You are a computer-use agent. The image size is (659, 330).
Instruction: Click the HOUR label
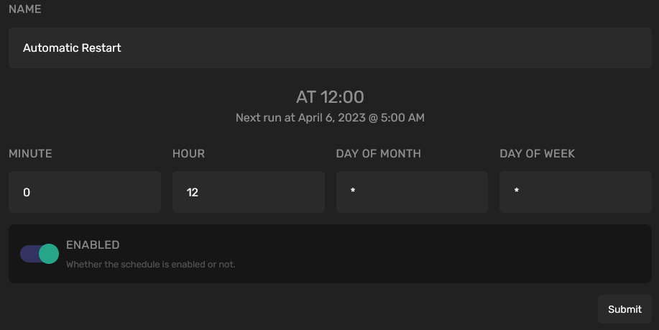point(188,154)
